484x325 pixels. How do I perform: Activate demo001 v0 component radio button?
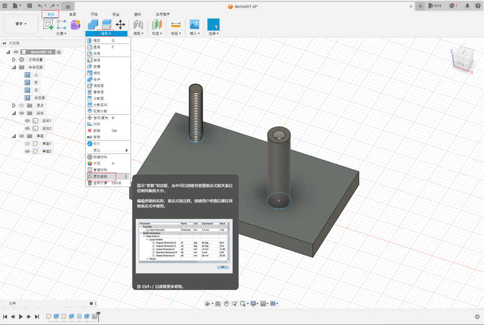point(59,52)
